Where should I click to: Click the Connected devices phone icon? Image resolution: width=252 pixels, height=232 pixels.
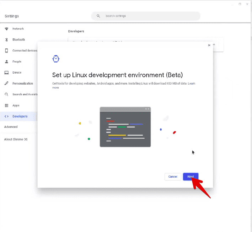(x=6, y=50)
